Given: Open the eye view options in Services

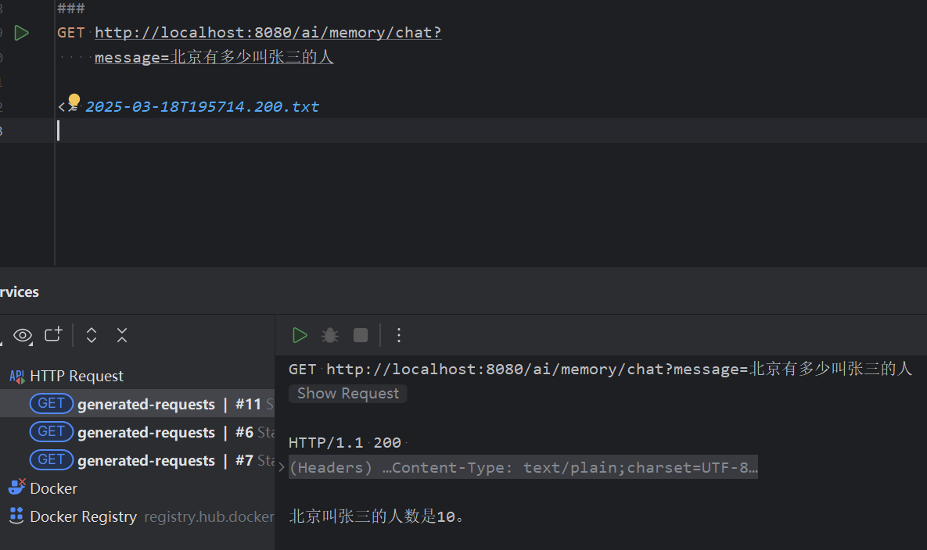Looking at the screenshot, I should pos(23,336).
